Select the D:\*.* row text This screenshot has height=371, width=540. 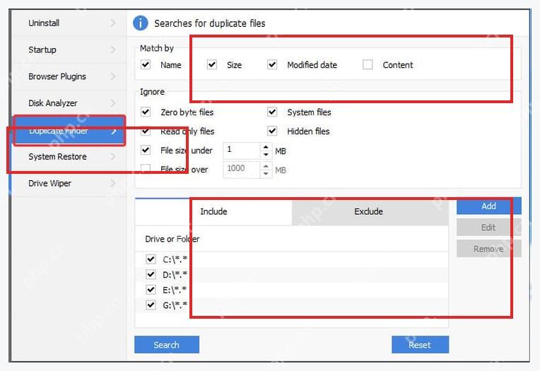click(x=175, y=275)
